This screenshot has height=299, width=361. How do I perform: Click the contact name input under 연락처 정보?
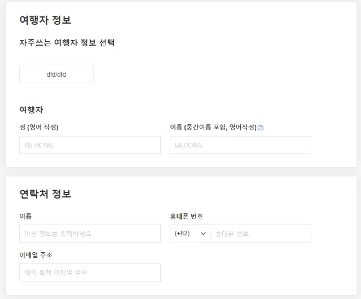(x=90, y=234)
